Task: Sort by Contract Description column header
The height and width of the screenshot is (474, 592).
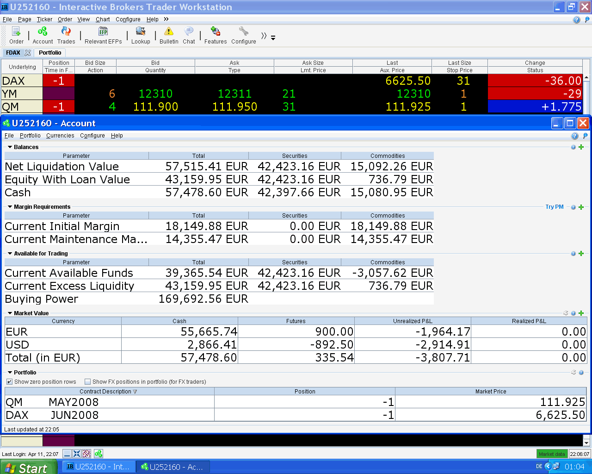Action: 109,392
